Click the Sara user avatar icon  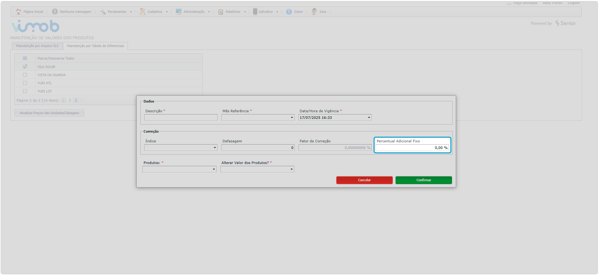pos(314,12)
